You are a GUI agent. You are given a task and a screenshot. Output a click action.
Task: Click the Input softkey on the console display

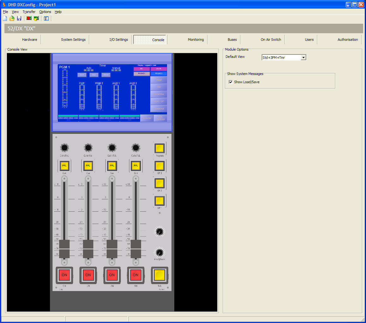[x=159, y=80]
